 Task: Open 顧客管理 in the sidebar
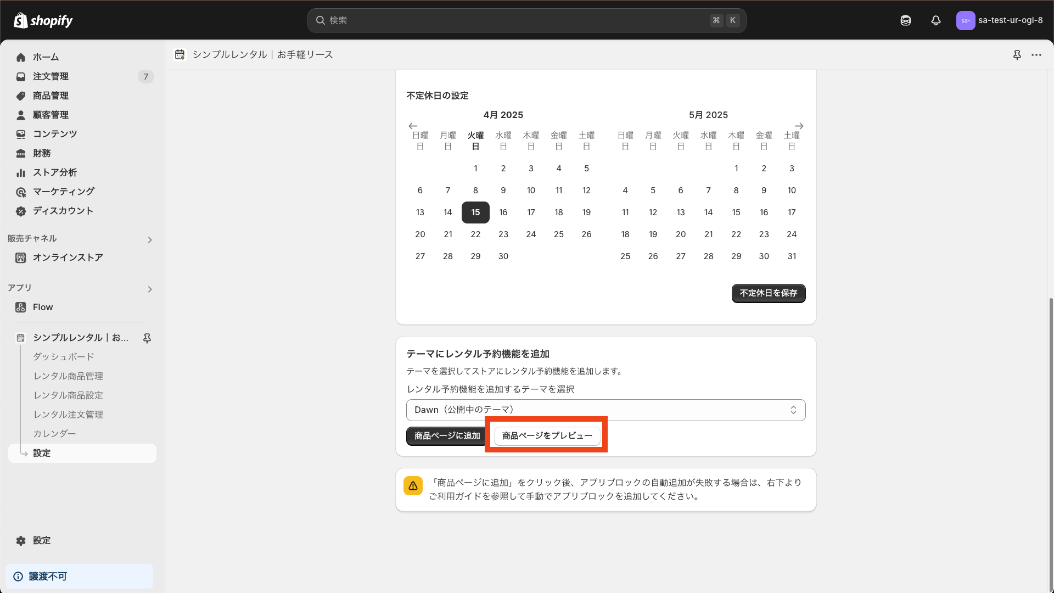tap(51, 115)
